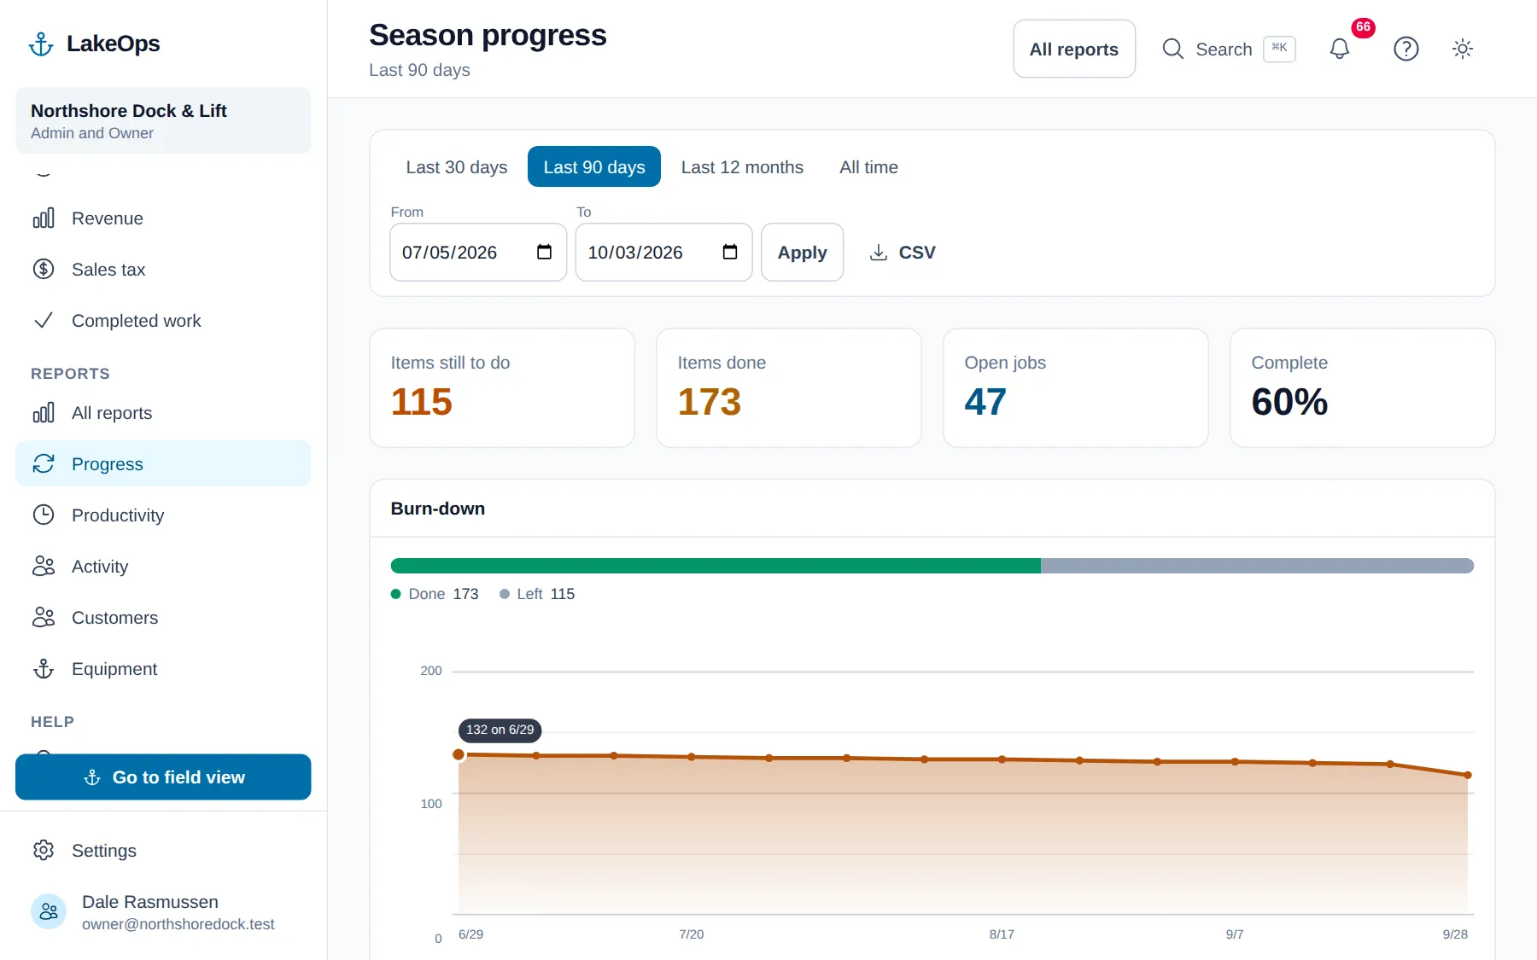The width and height of the screenshot is (1537, 960).
Task: Click the gray Left portion of progress bar
Action: pyautogui.click(x=1257, y=566)
